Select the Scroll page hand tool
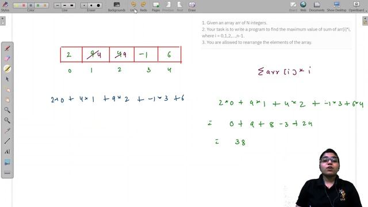Viewport: 368px width, 207px height. 7,99
